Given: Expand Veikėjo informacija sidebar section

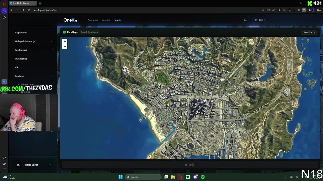Looking at the screenshot, I should point(34,41).
